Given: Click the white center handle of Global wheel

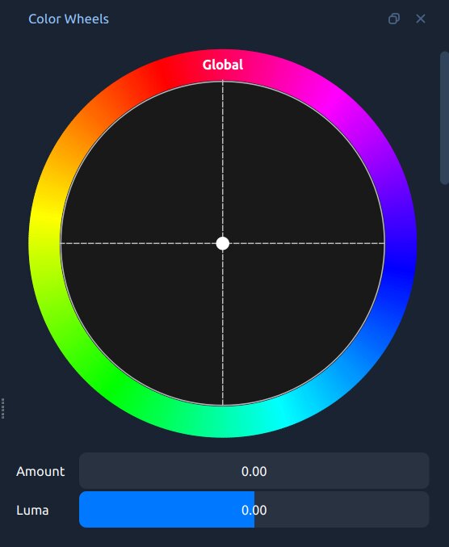Looking at the screenshot, I should [x=223, y=243].
